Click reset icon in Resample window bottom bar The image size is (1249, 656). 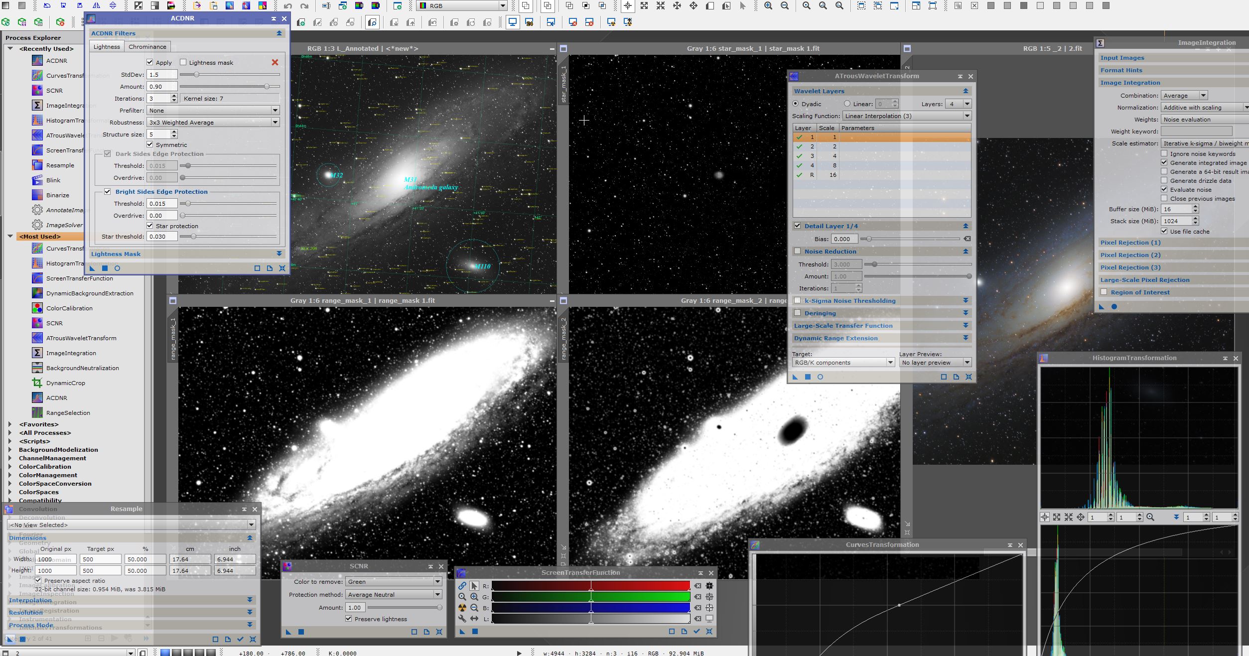(x=253, y=639)
